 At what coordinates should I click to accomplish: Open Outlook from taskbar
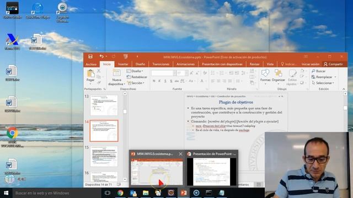(x=133, y=193)
